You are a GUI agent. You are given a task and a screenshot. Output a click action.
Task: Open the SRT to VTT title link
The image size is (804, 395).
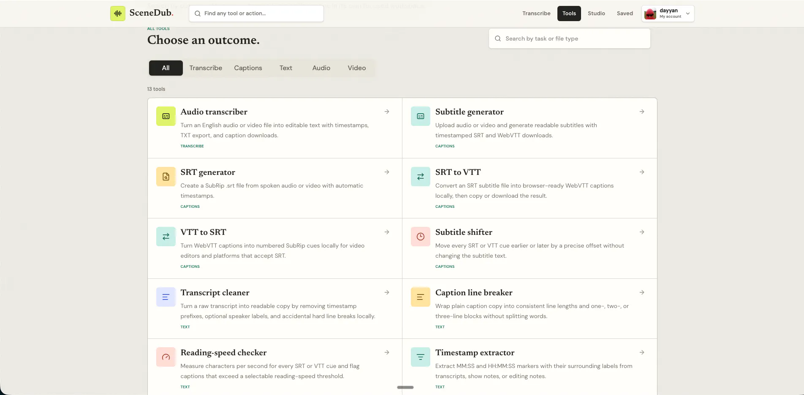pyautogui.click(x=458, y=172)
